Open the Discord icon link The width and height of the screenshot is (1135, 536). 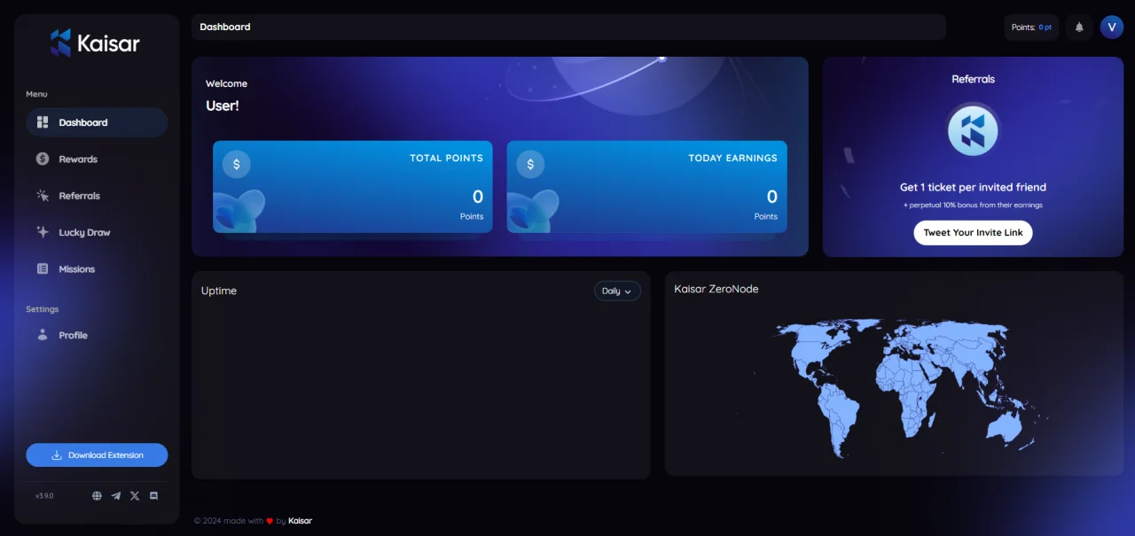click(153, 496)
